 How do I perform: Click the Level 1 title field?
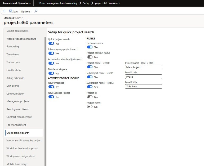coord(143,77)
